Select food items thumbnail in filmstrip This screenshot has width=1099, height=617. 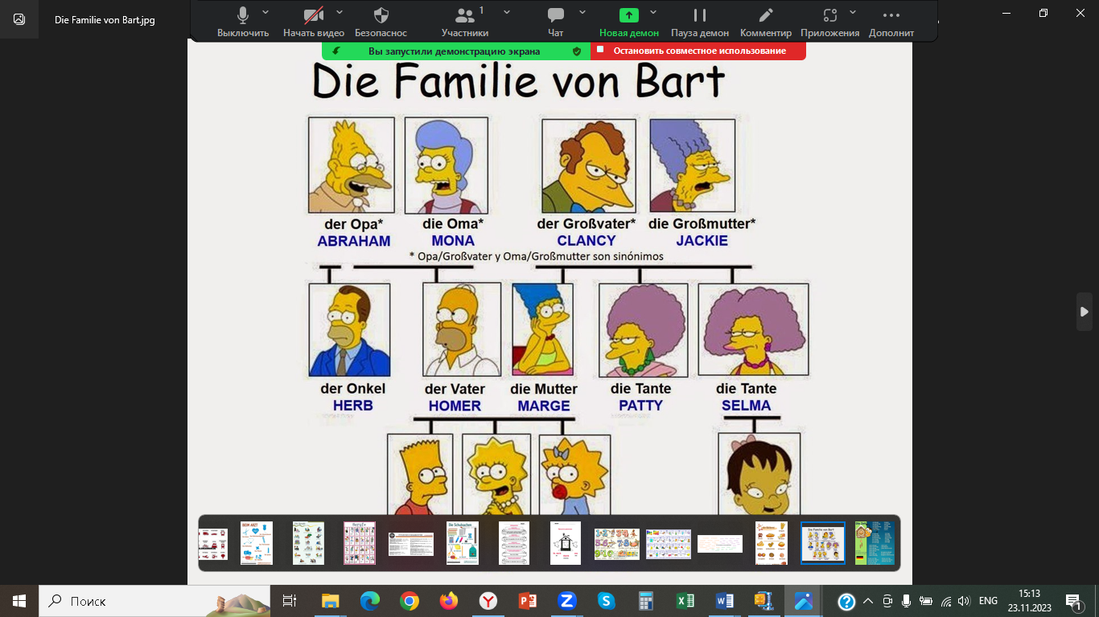772,543
